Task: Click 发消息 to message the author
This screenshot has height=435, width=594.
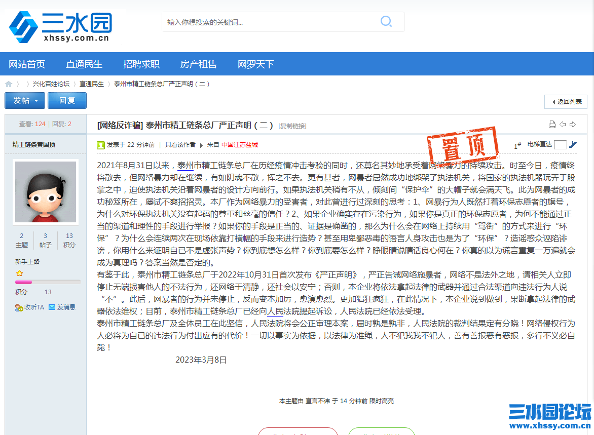Action: pyautogui.click(x=62, y=307)
